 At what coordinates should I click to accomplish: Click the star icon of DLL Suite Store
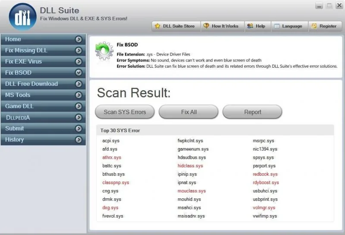coord(157,26)
